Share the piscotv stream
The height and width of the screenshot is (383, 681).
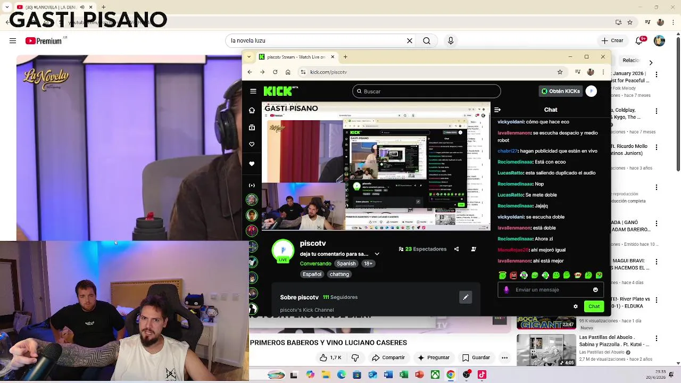[456, 249]
